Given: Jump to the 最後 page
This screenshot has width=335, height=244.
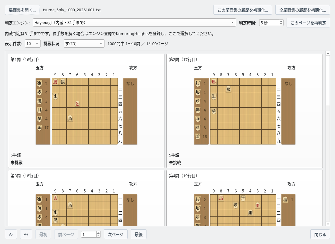Looking at the screenshot, I should (139, 234).
